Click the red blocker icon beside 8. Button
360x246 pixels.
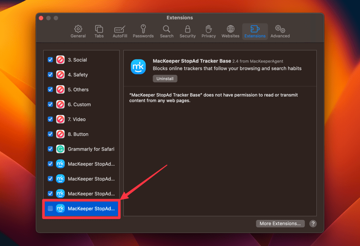(60, 134)
